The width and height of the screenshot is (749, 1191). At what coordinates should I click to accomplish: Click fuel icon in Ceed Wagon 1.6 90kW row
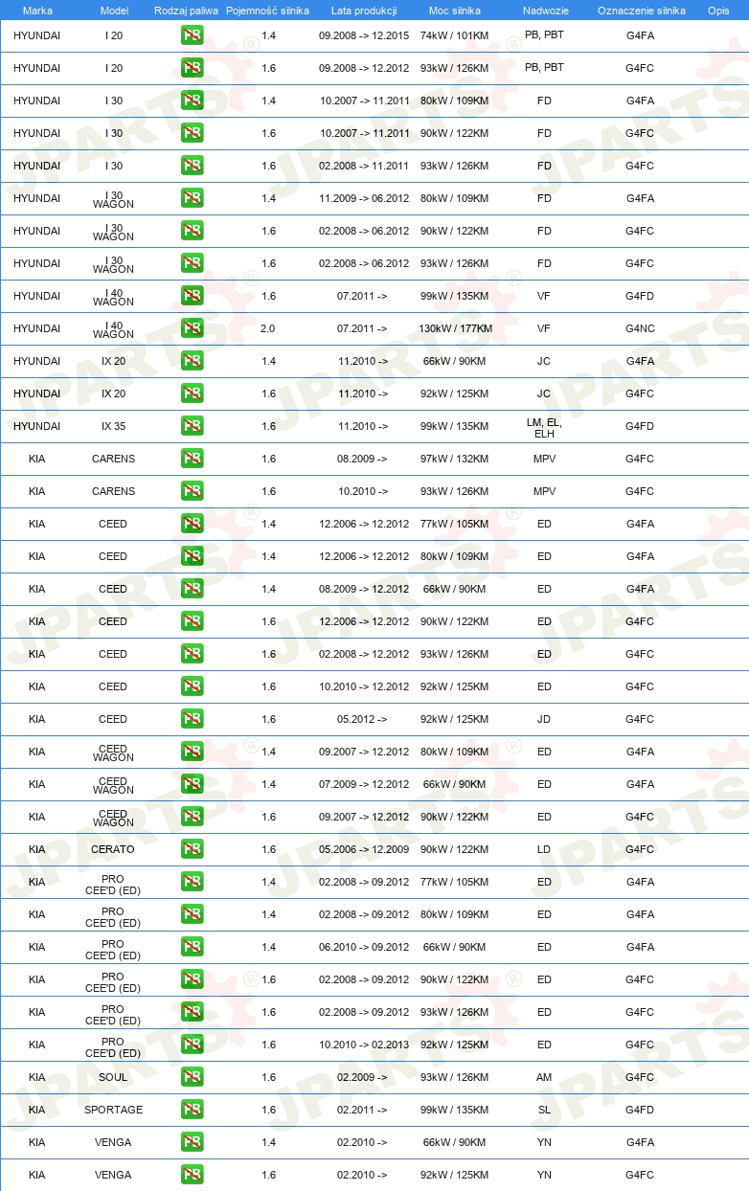[192, 817]
